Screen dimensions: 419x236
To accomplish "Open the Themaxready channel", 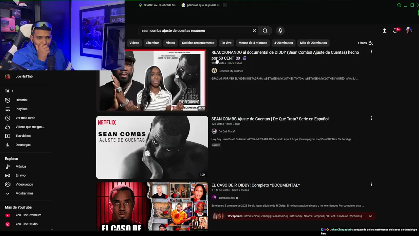I will coord(227,198).
